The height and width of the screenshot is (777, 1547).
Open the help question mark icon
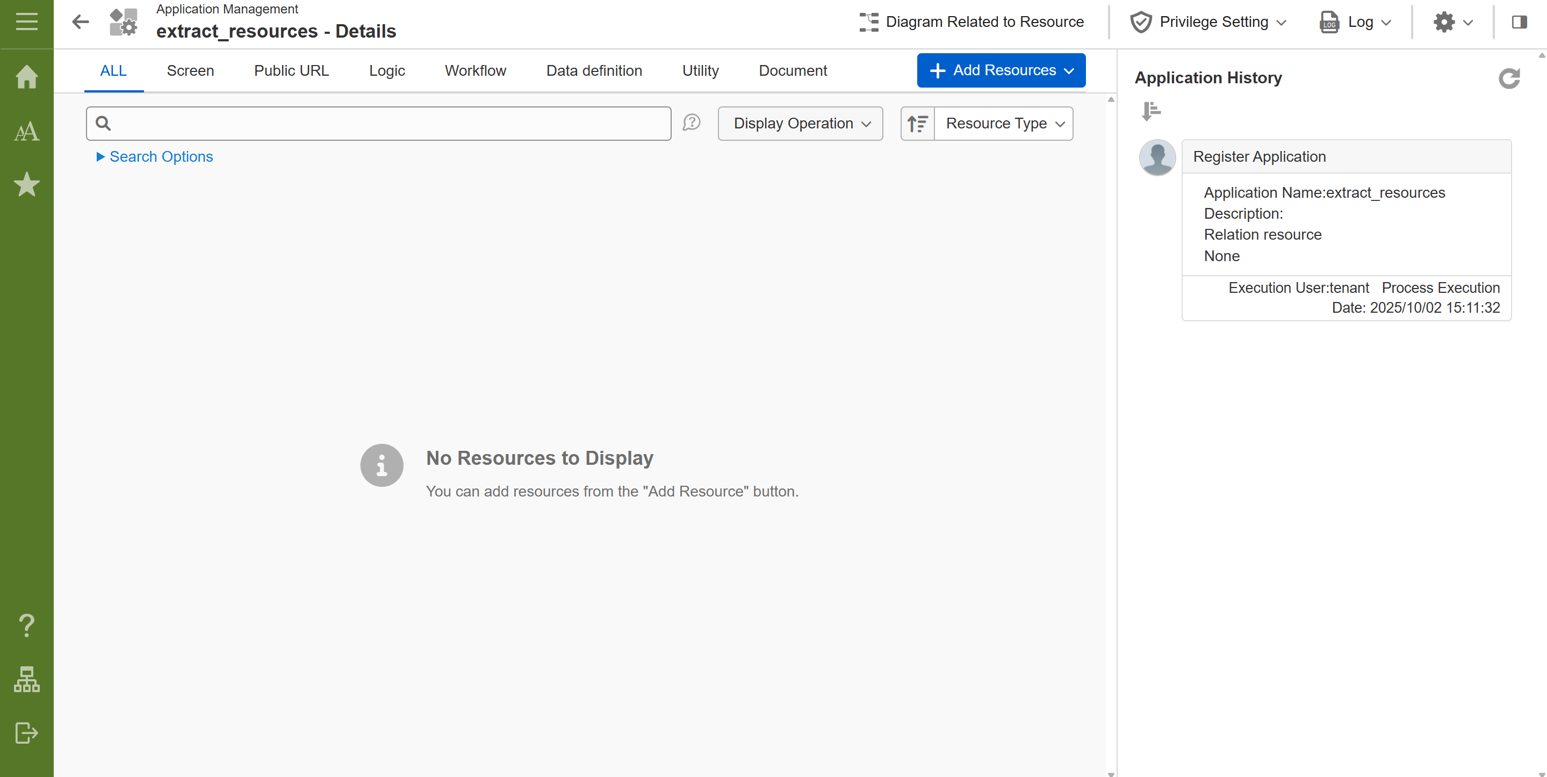(26, 625)
